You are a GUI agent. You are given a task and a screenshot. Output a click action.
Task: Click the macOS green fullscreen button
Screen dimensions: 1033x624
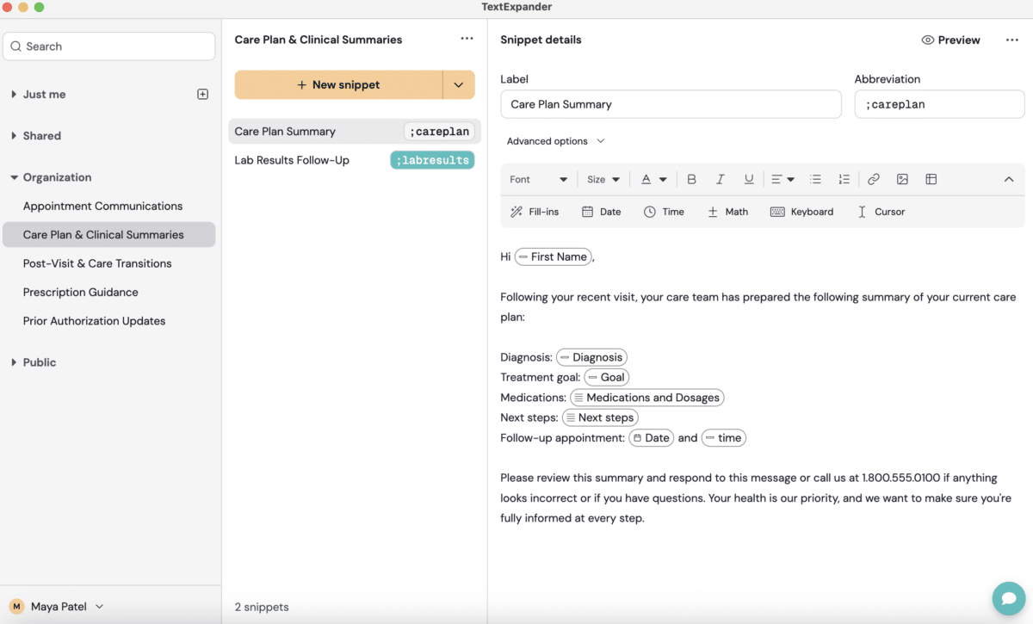[x=39, y=7]
